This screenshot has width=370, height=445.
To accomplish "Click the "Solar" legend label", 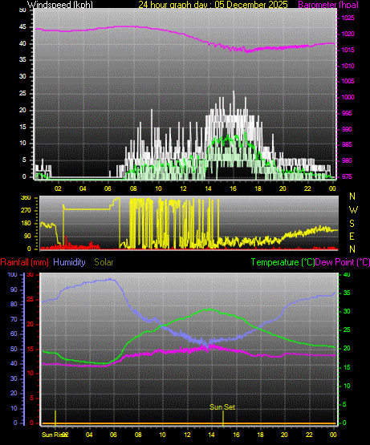I will coord(104,262).
